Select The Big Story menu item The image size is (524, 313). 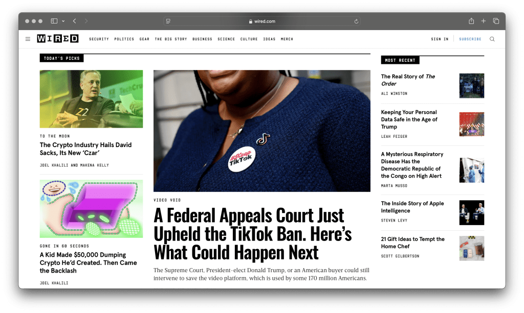[x=171, y=39]
